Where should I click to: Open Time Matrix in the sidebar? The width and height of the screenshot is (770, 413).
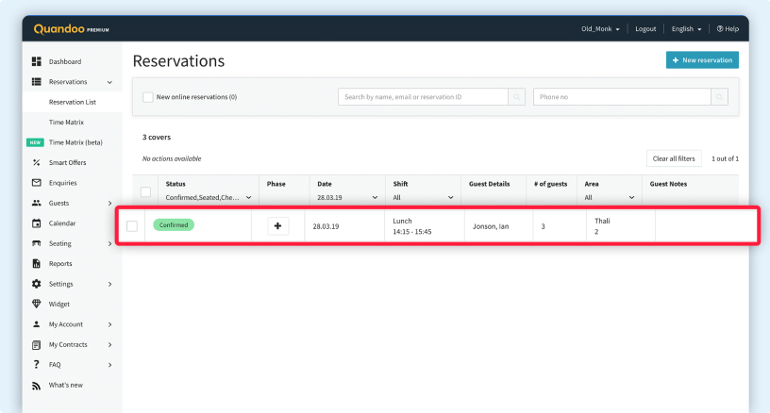(66, 123)
